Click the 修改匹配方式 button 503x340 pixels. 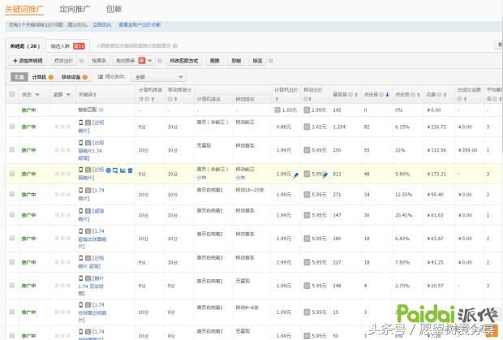coord(183,61)
